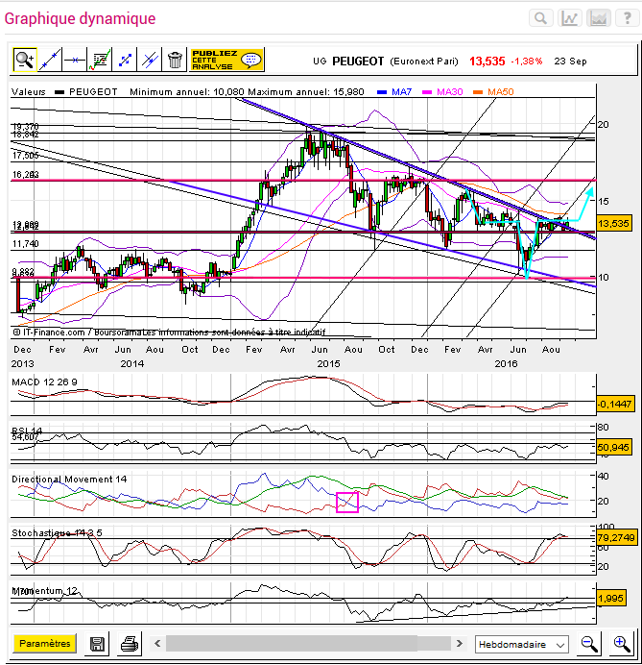642x665 pixels.
Task: Click the zoom in magnifier icon
Action: click(622, 644)
